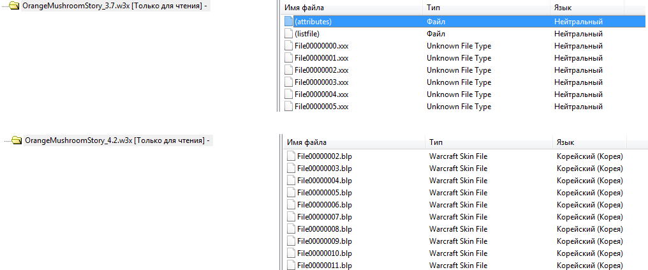
Task: Click Unknown File Type cell of File00000000.xxx
Action: (x=459, y=46)
